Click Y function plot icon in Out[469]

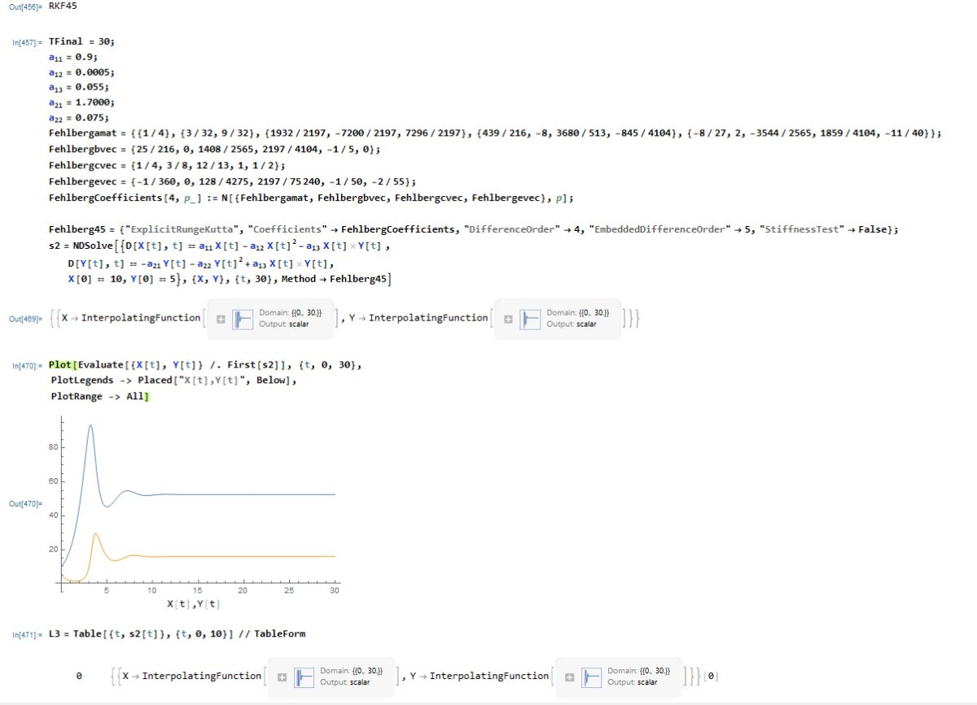531,320
